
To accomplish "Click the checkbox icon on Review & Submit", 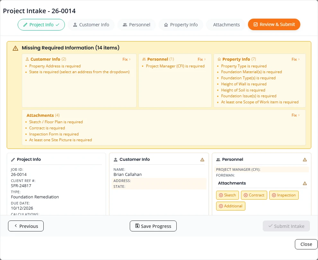I will point(256,24).
